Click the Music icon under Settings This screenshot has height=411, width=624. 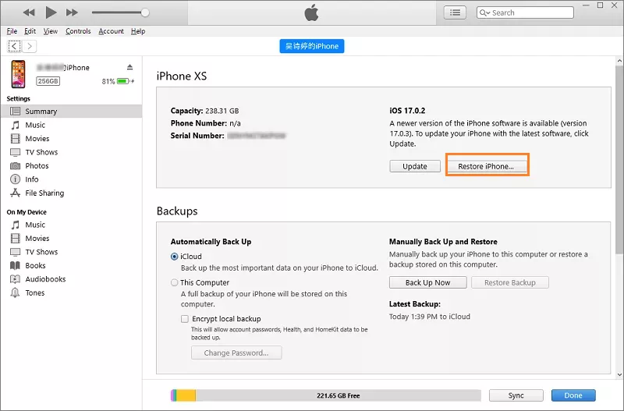pos(15,125)
